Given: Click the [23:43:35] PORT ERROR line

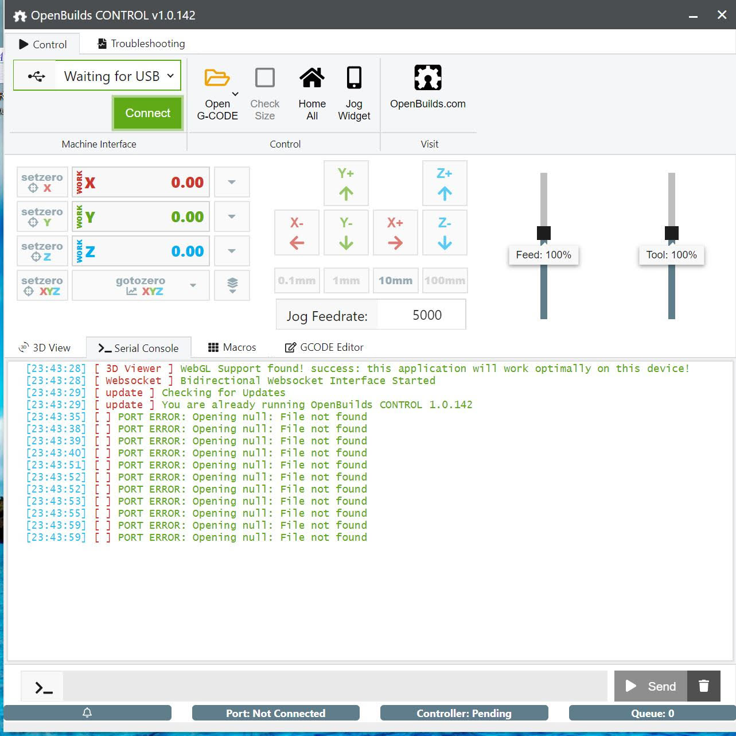Looking at the screenshot, I should (197, 417).
